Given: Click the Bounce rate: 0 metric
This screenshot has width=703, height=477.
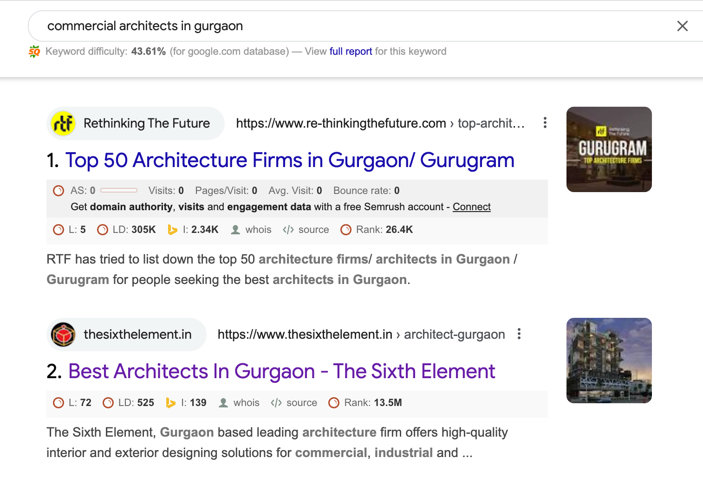Looking at the screenshot, I should click(366, 191).
